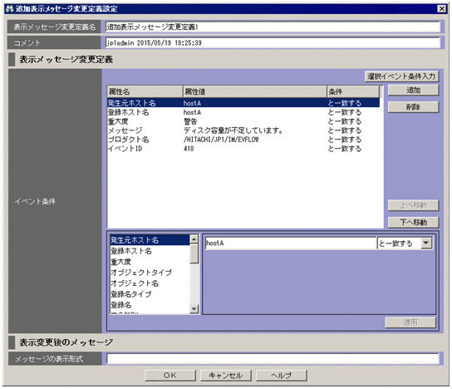Image resolution: width=452 pixels, height=389 pixels.
Task: Click ディスク容量が不足しています。 value cell
Action: point(233,130)
